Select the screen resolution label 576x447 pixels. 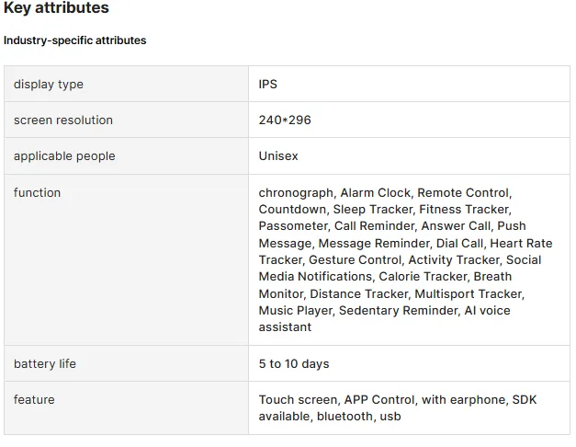tap(63, 120)
